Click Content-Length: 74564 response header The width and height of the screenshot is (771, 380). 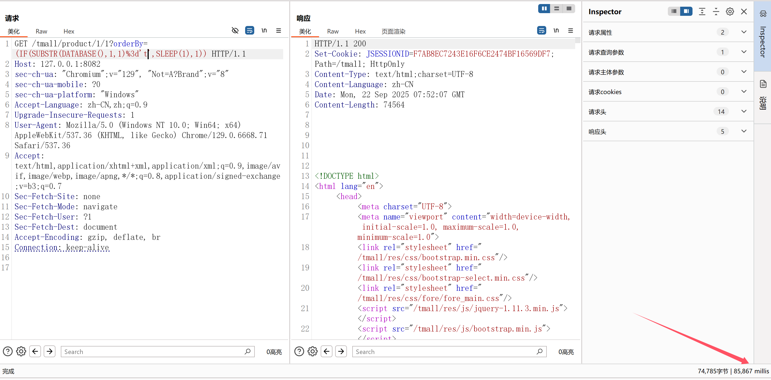[360, 105]
